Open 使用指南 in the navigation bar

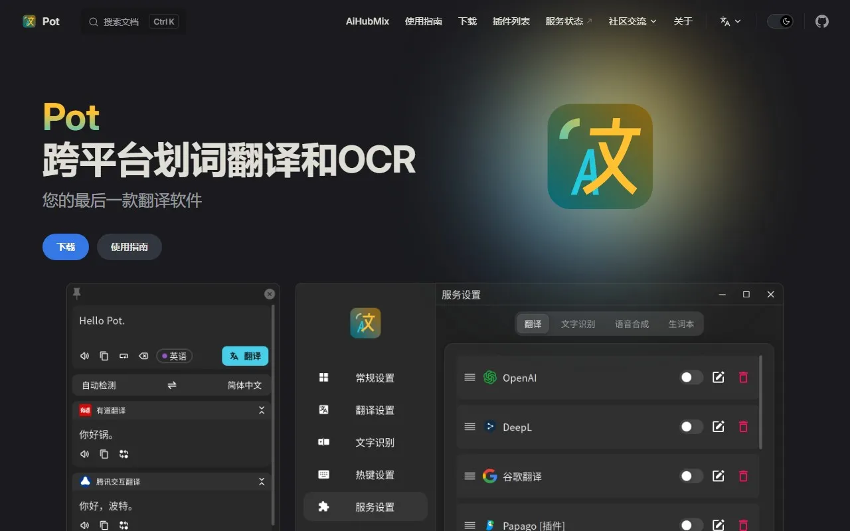click(423, 21)
